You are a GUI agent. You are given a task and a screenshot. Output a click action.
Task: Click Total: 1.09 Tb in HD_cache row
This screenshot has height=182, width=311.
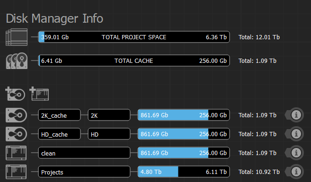click(x=258, y=134)
